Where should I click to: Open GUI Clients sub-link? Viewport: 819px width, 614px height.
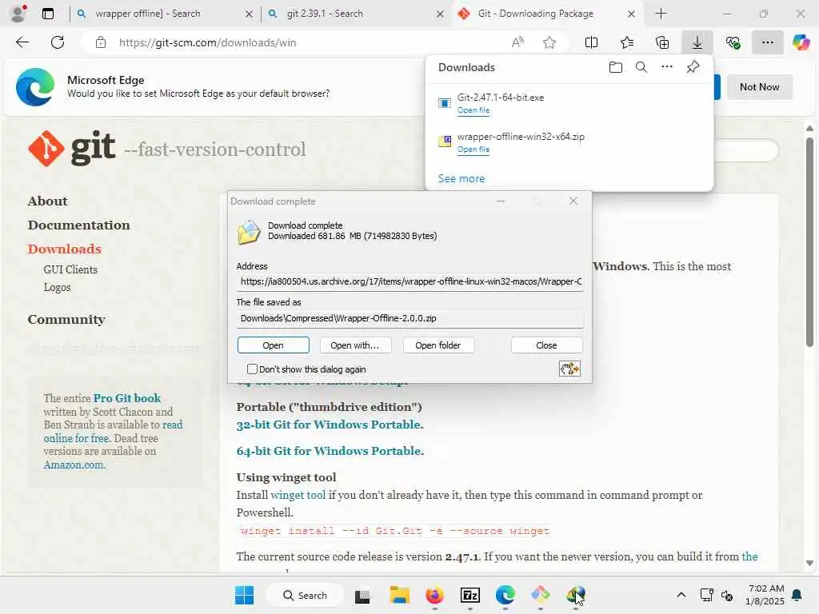[x=70, y=269]
